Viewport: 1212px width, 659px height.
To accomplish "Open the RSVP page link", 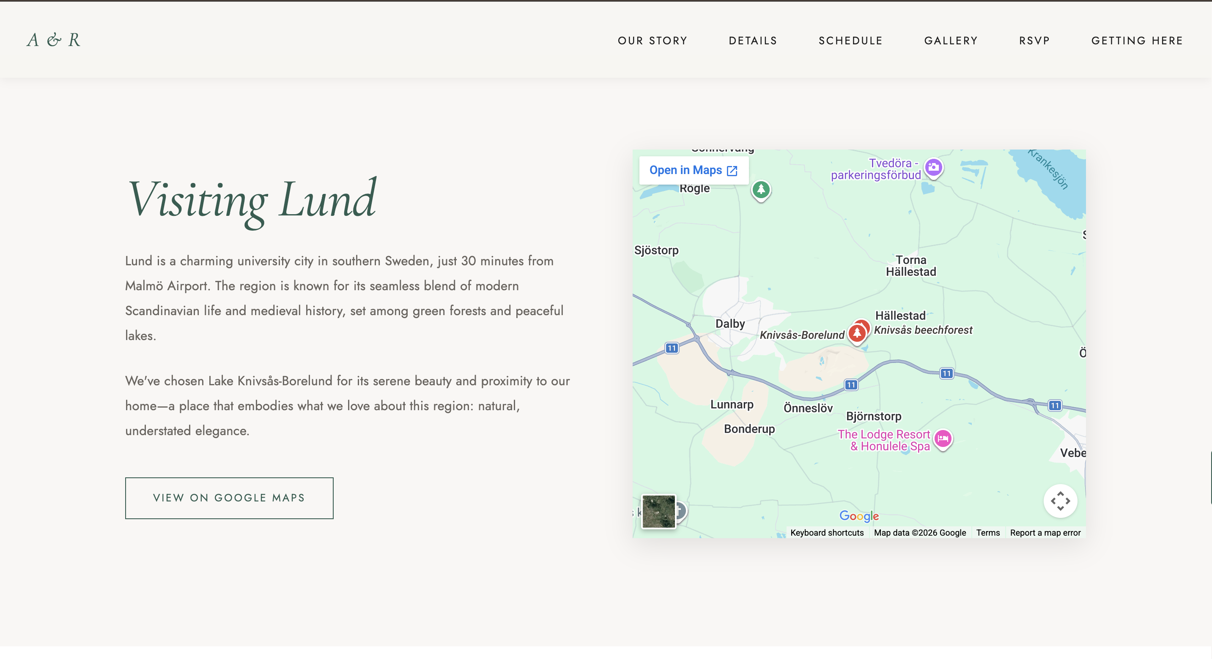I will click(1035, 41).
